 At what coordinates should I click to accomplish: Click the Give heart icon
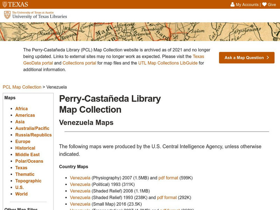[x=265, y=5]
